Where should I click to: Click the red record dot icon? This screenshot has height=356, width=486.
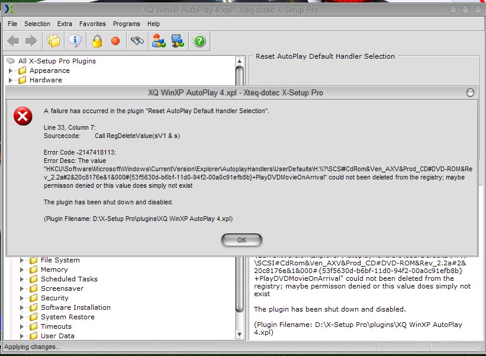coord(115,41)
